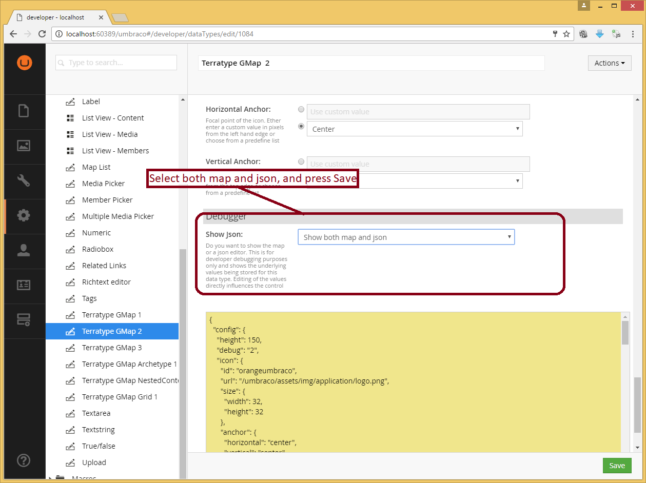The image size is (646, 483).
Task: Open Terratype GMap 3 data type
Action: coord(112,348)
